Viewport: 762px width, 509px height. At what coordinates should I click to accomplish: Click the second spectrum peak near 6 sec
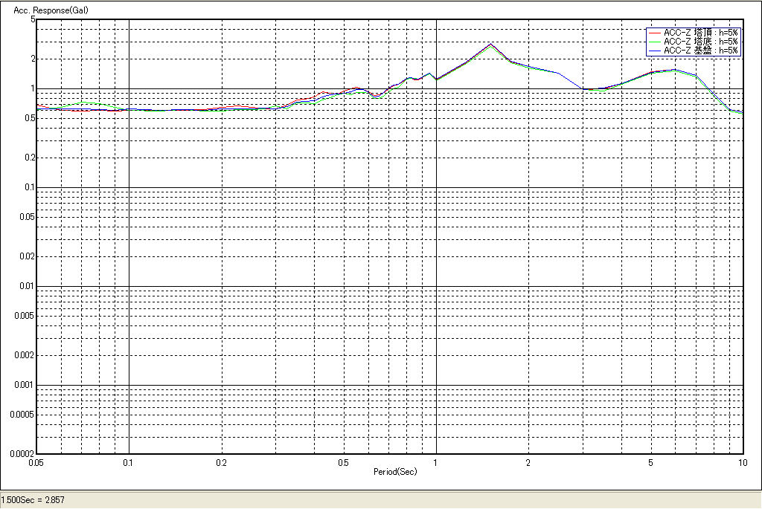[x=673, y=70]
